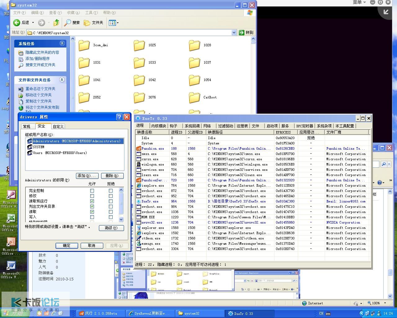Select the 1041 folder icon

tap(84, 80)
